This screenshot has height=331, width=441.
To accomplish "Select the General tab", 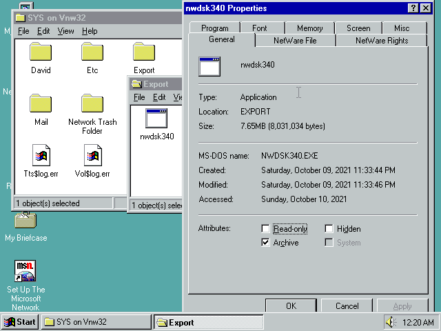I will click(x=222, y=39).
